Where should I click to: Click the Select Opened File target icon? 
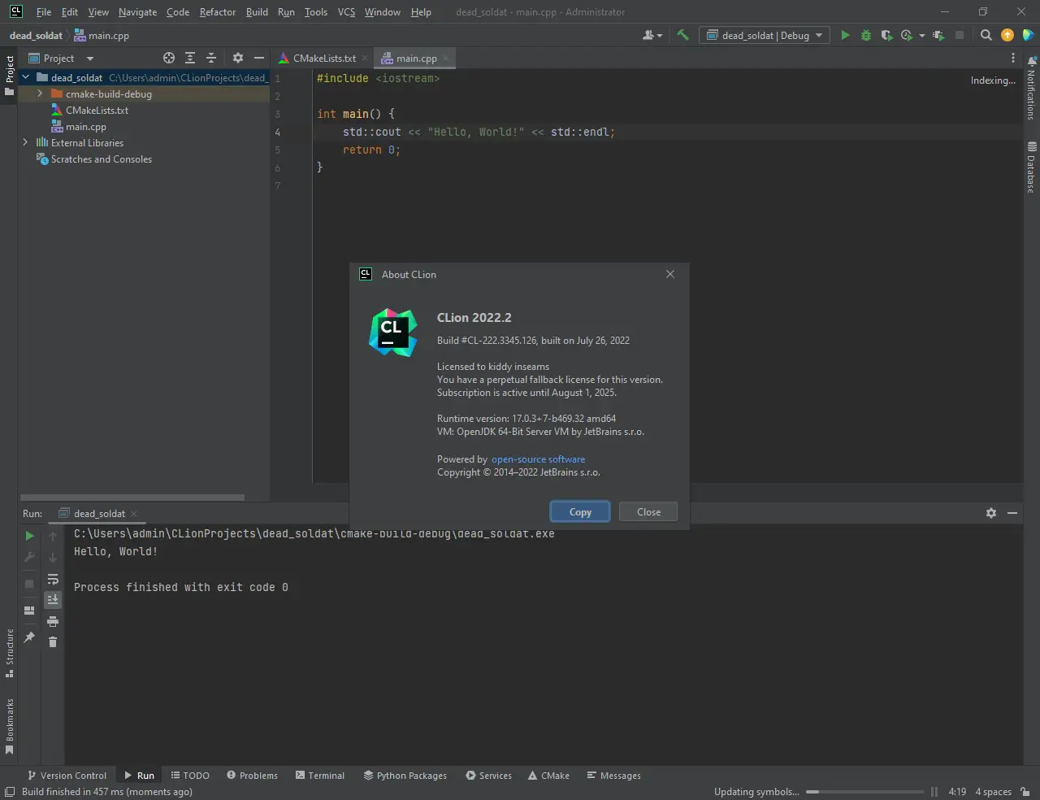tap(169, 58)
